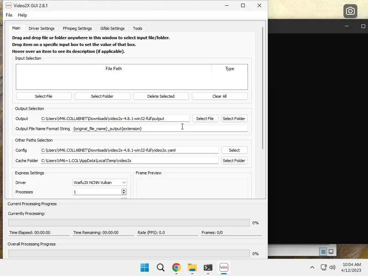
Task: Click Frames: 0/0 text
Action: click(x=212, y=233)
